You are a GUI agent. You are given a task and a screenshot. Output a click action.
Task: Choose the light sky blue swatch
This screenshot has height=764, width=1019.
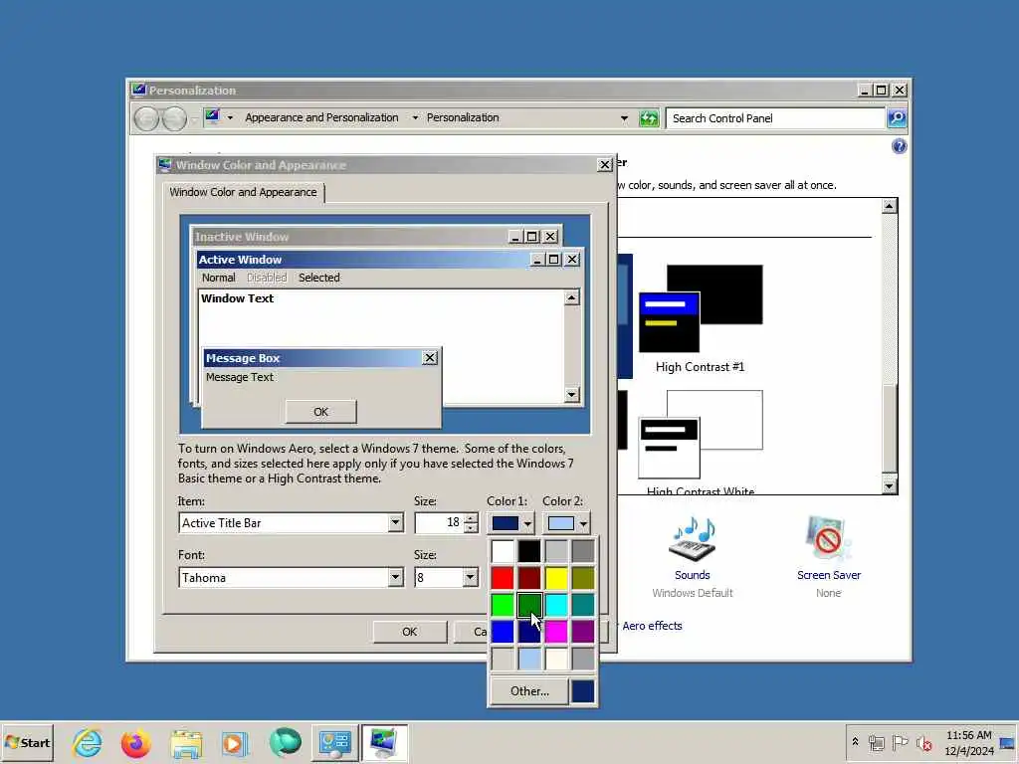[x=529, y=659]
